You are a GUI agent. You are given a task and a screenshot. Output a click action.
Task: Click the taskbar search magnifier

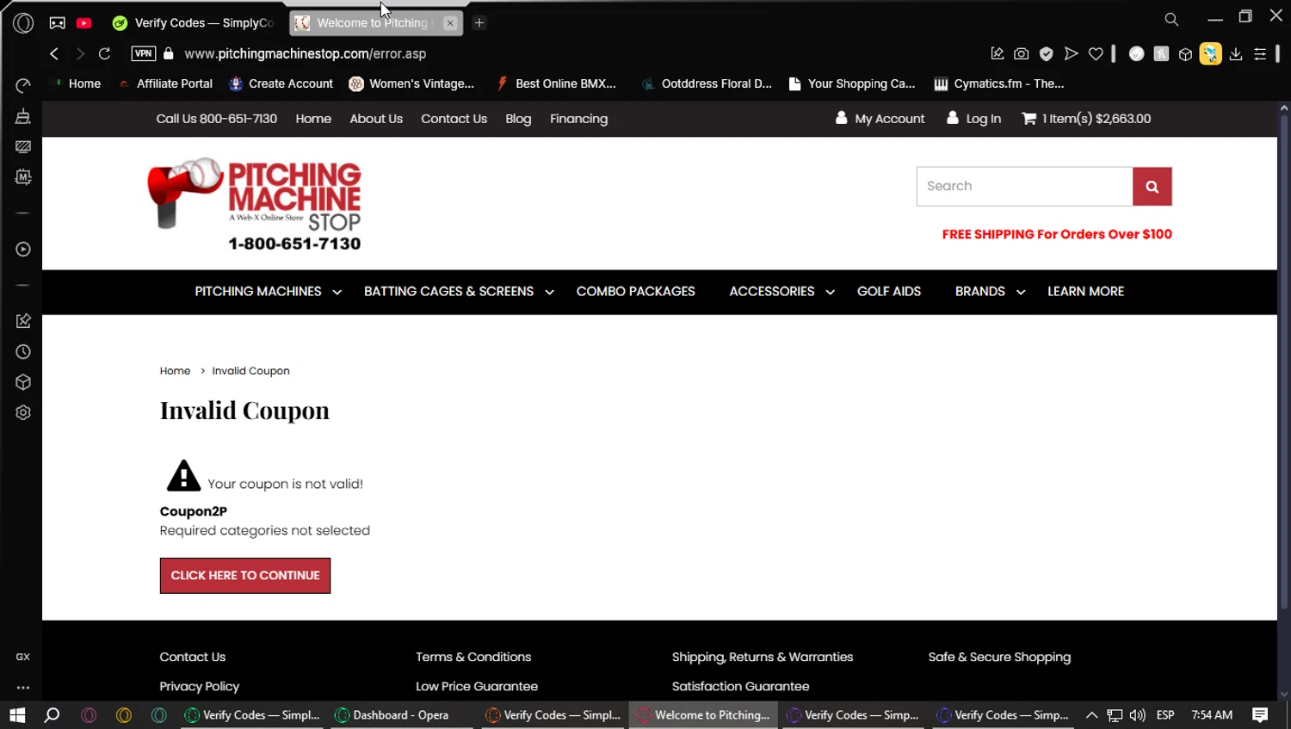coord(52,715)
